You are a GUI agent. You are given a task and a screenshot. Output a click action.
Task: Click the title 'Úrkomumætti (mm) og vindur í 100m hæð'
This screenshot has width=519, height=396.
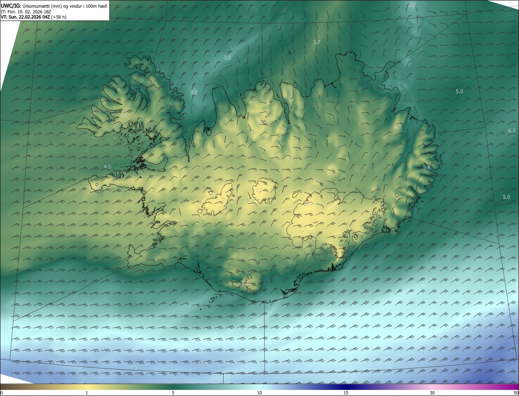tap(65, 6)
